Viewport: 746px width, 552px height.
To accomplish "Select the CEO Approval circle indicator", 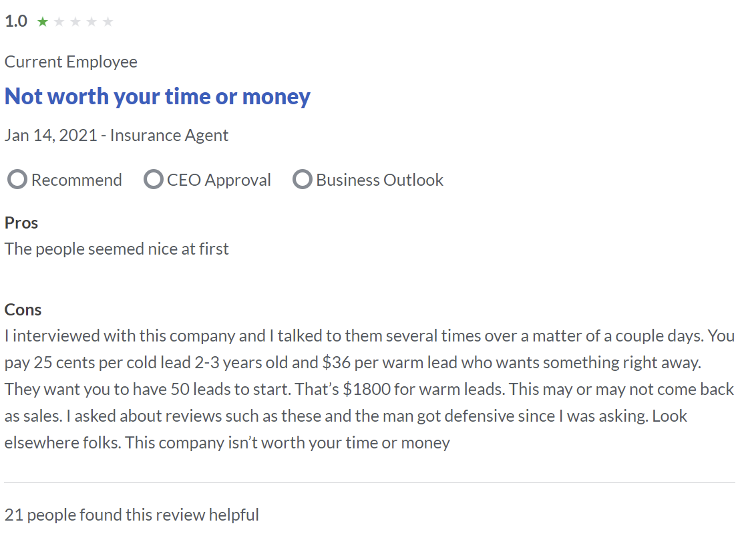I will [153, 179].
